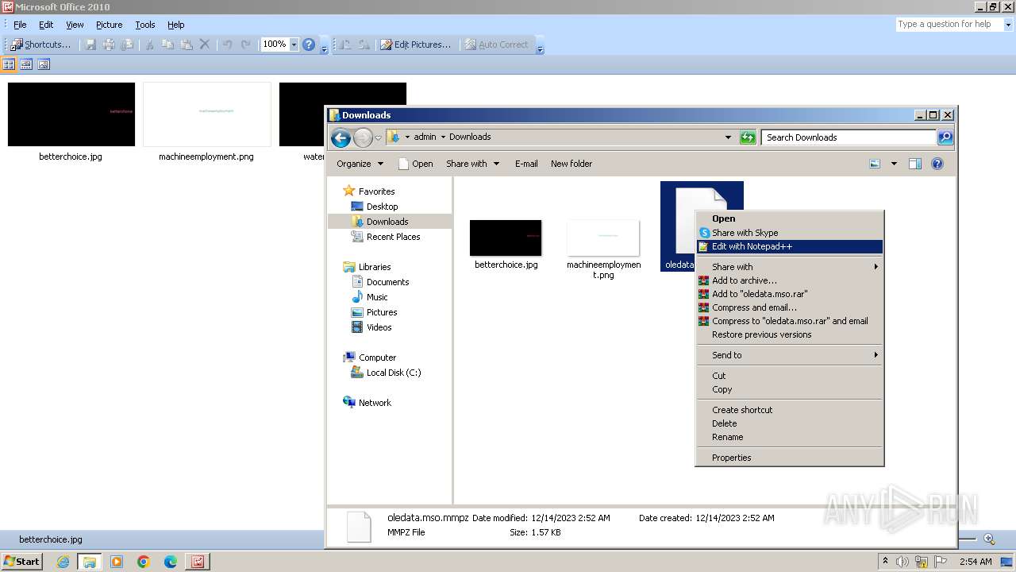Expand the Share with submenu in context menu
Viewport: 1016px width, 572px height.
click(790, 267)
